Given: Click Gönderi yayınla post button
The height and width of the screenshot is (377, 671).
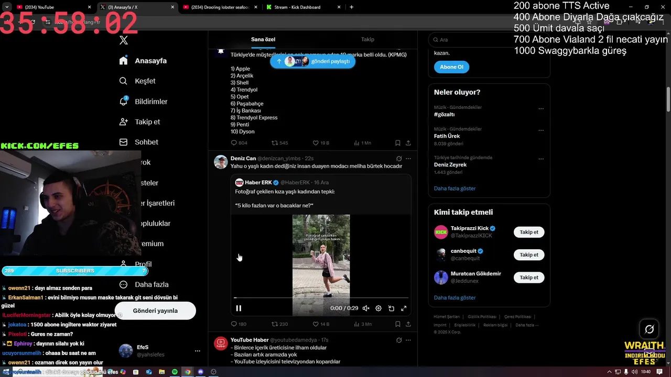Looking at the screenshot, I should pyautogui.click(x=155, y=311).
